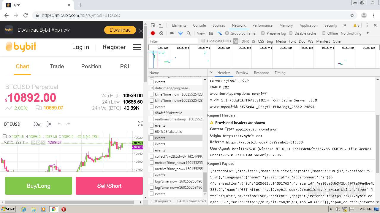
Task: Open the Performance tab
Action: [x=262, y=25]
